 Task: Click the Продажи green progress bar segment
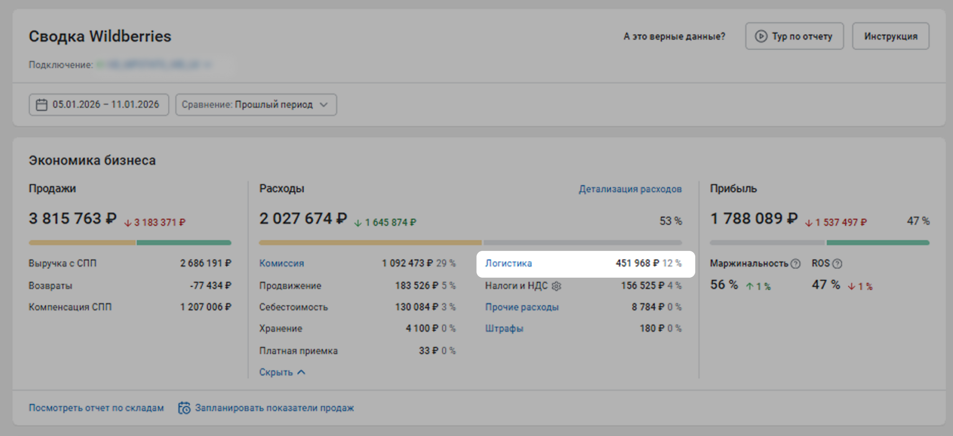pos(184,242)
